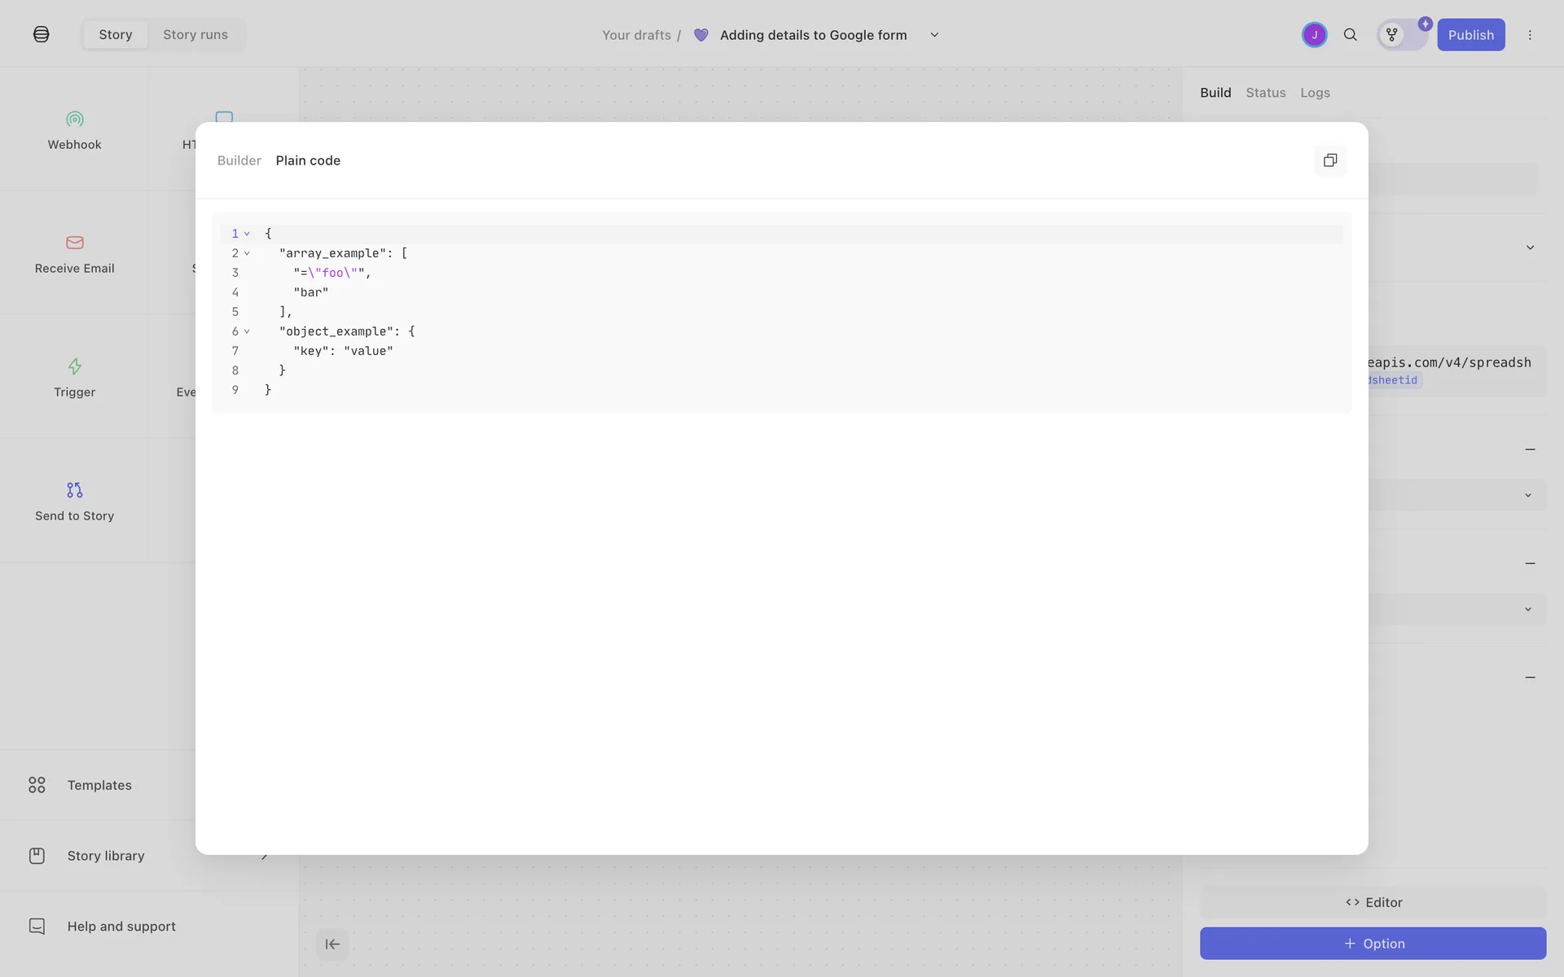The width and height of the screenshot is (1564, 977).
Task: Collapse code fold arrow on line 2
Action: click(247, 253)
